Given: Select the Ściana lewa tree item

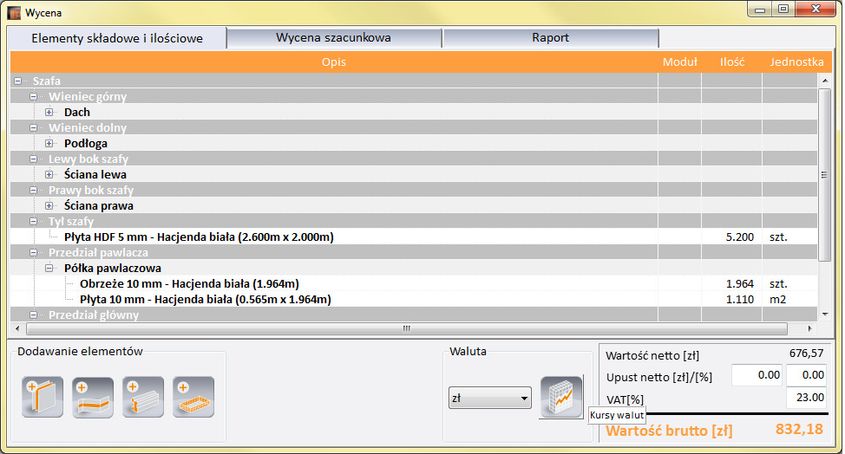Looking at the screenshot, I should click(x=95, y=174).
